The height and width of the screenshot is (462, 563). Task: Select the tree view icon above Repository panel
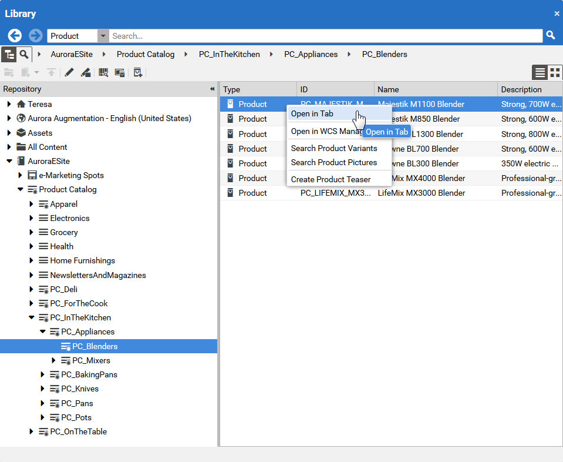[x=8, y=54]
